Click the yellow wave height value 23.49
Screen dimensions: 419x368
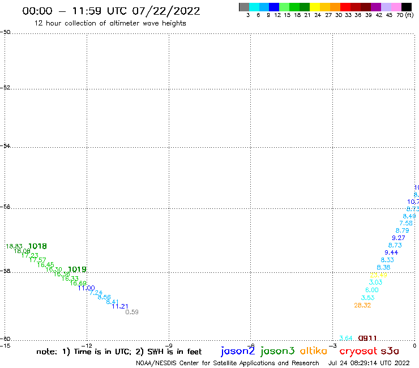click(378, 275)
